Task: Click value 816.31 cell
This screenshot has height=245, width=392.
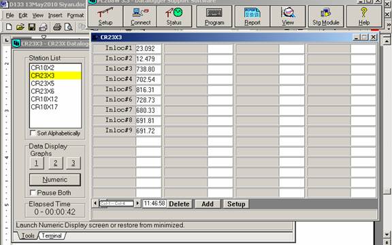Action: 148,90
